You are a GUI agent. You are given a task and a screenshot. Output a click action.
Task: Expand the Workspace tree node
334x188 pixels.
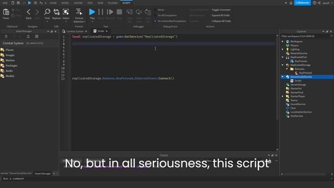click(x=283, y=41)
